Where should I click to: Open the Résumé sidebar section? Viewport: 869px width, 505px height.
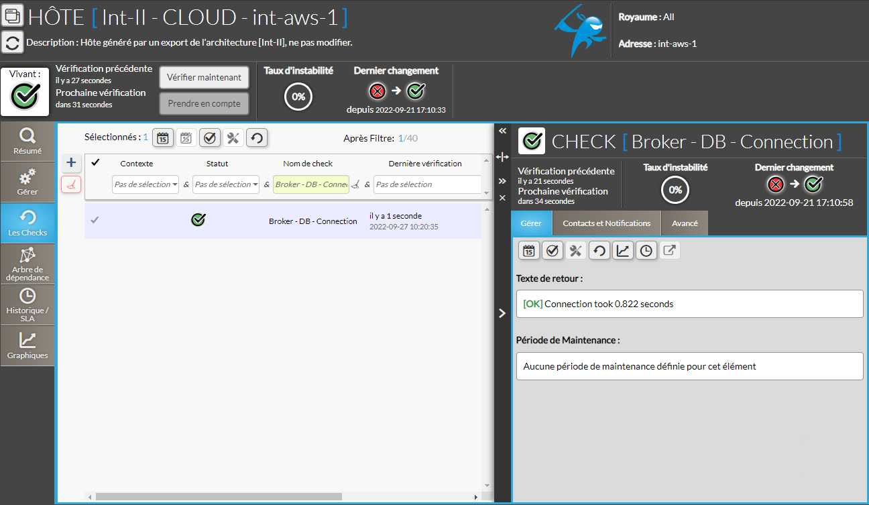pyautogui.click(x=27, y=142)
